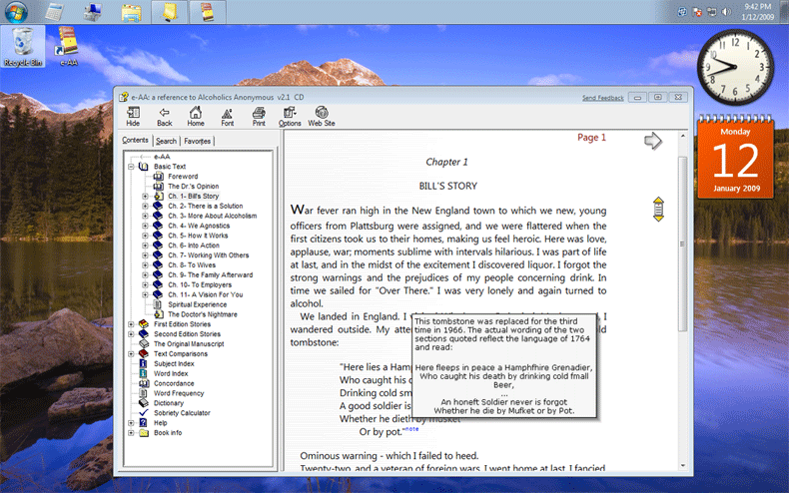This screenshot has height=493, width=789.
Task: Select Spiritual Experience in tree
Action: [198, 304]
